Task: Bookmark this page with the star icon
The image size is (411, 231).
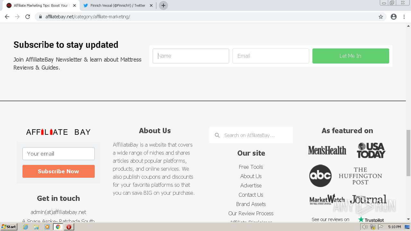Action: coord(381,17)
